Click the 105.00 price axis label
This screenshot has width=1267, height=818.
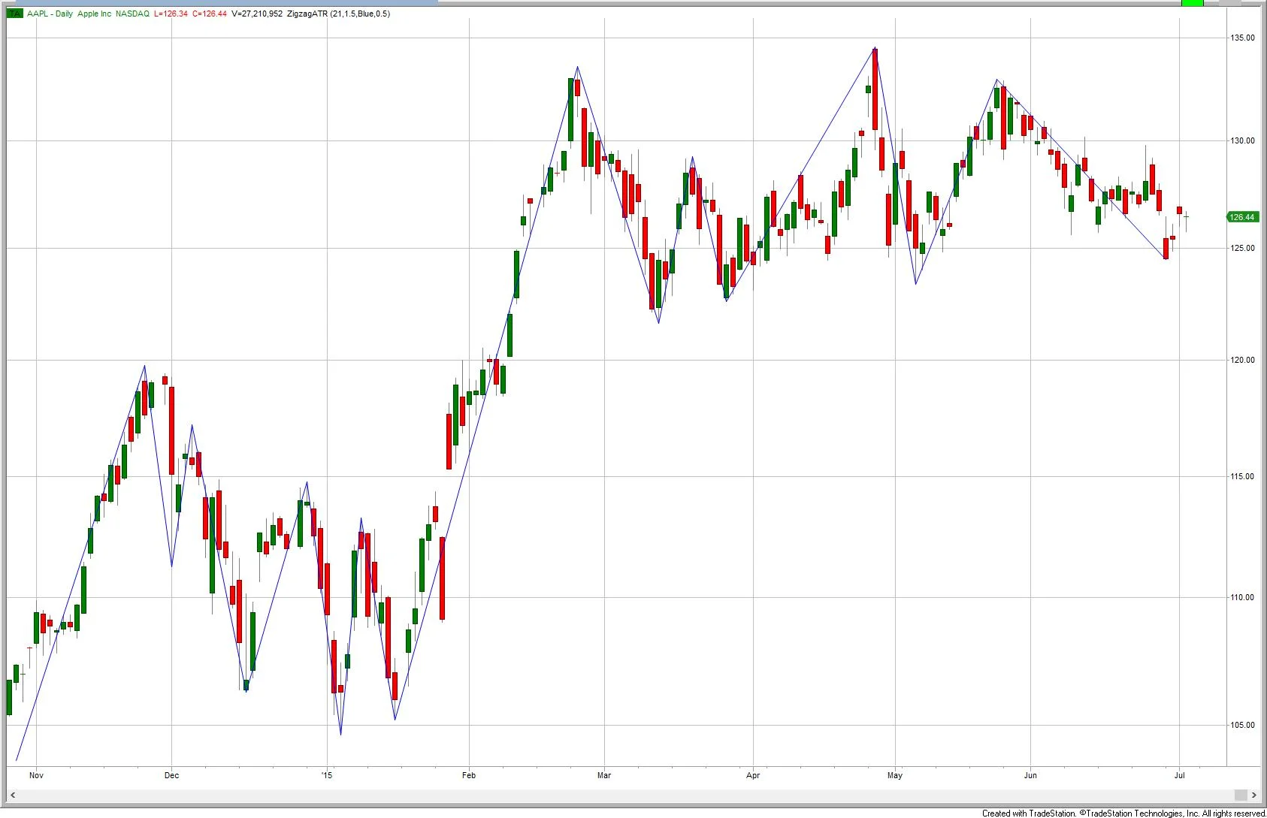click(x=1242, y=725)
